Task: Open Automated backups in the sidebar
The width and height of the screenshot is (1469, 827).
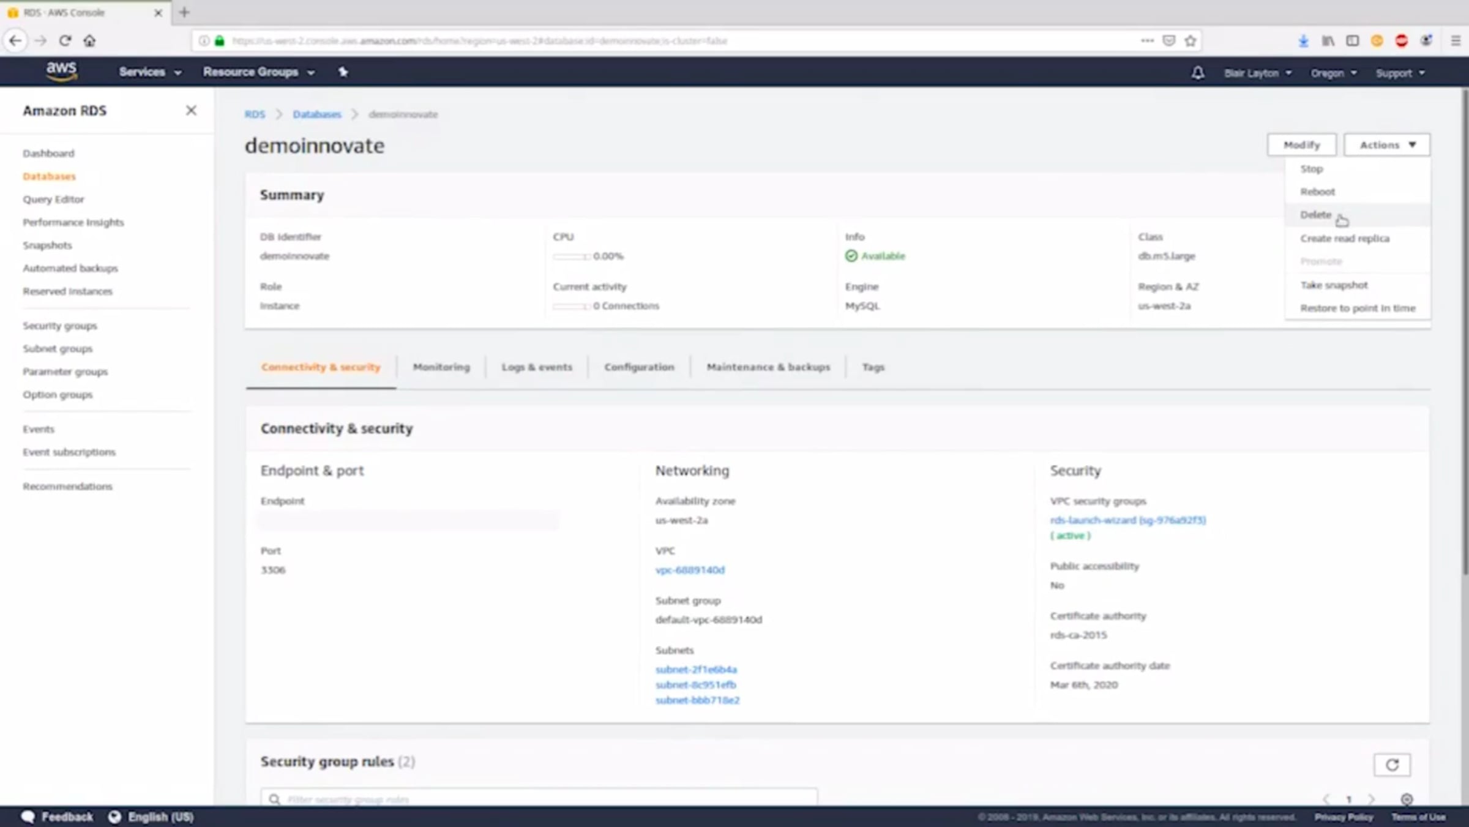Action: (70, 268)
